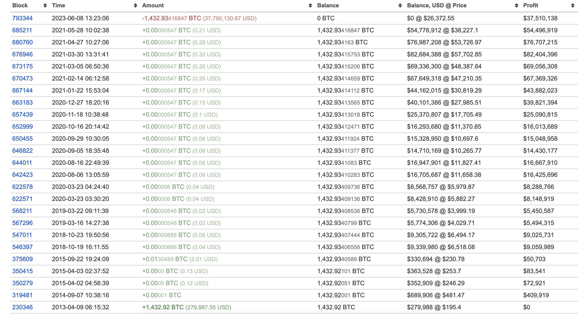The image size is (582, 315).
Task: Select the $50,703 profit value
Action: point(534,259)
